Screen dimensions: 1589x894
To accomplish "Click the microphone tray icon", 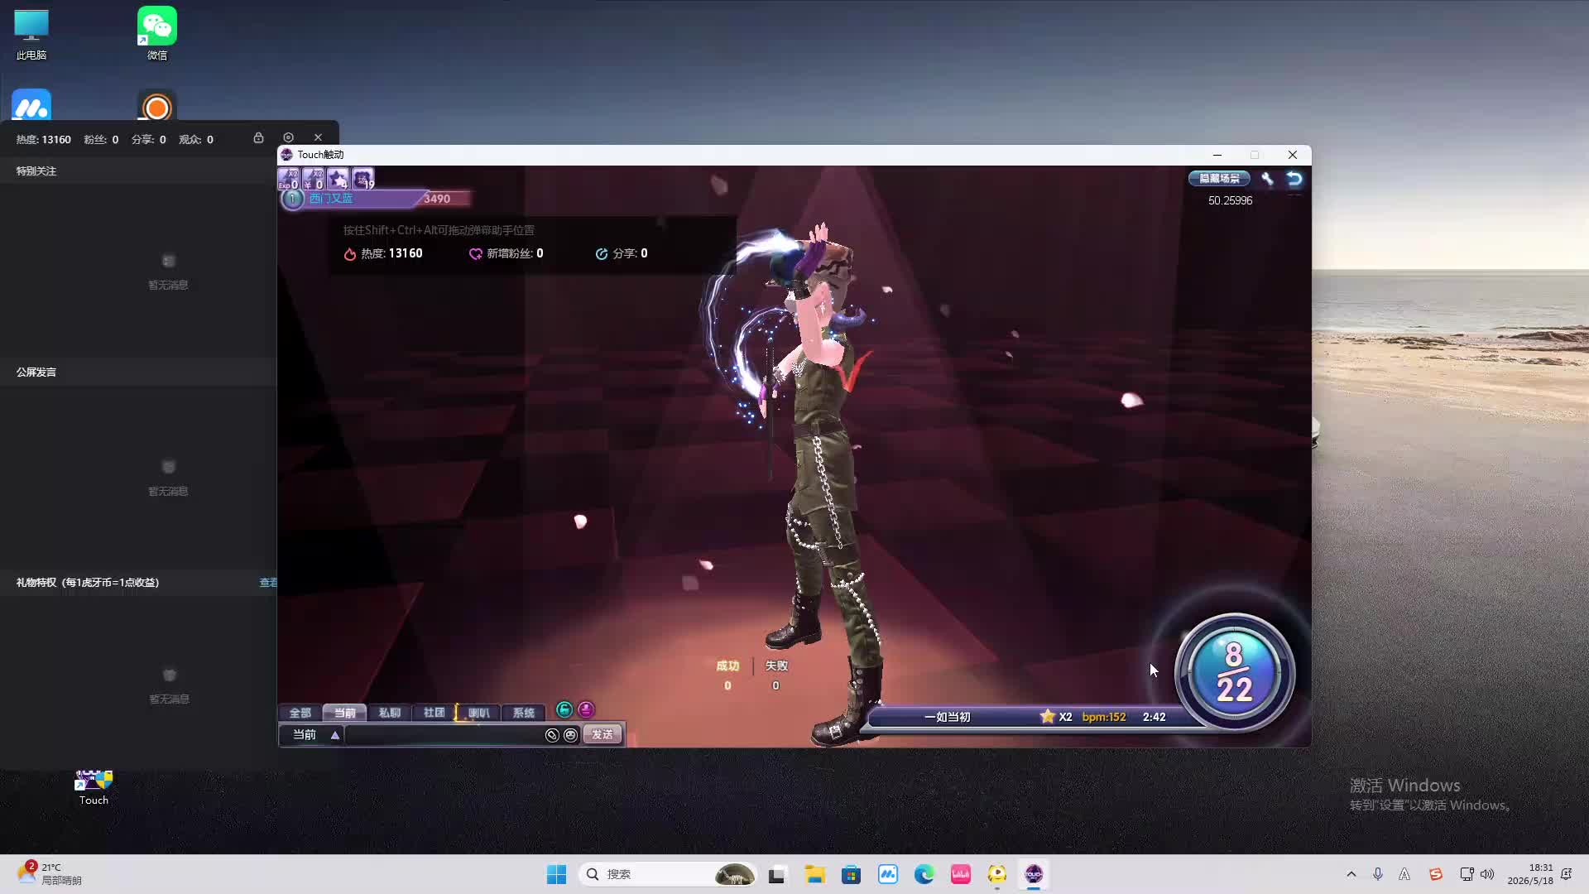I will click(x=1378, y=874).
